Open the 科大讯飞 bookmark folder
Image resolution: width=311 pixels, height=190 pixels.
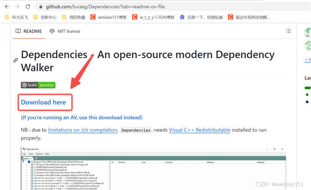(x=16, y=17)
